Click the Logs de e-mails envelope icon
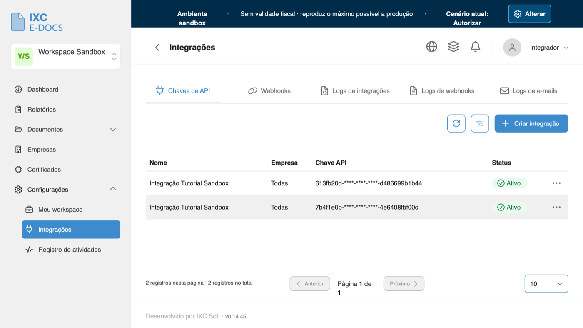 pyautogui.click(x=505, y=90)
